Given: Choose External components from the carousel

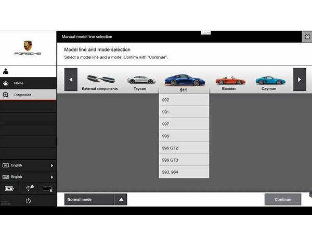Looking at the screenshot, I should (x=100, y=82).
